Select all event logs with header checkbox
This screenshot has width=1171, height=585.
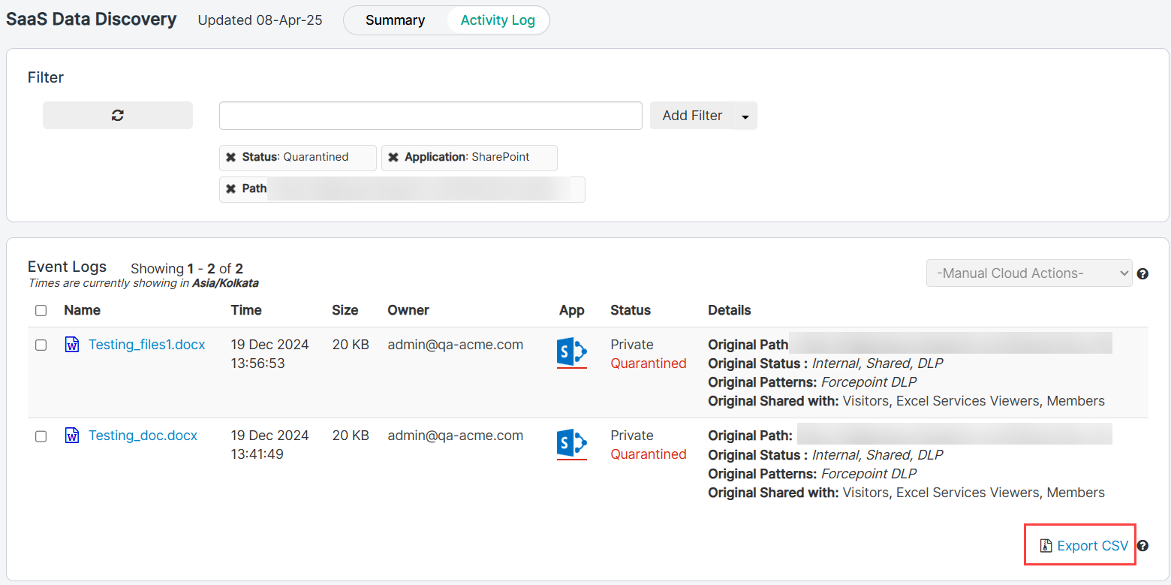[x=41, y=311]
